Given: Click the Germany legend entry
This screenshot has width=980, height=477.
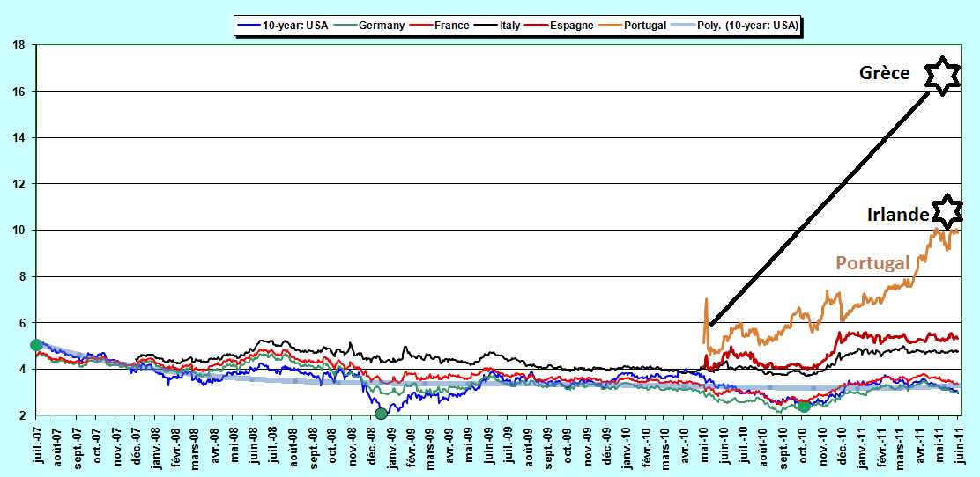Looking at the screenshot, I should pos(368,26).
